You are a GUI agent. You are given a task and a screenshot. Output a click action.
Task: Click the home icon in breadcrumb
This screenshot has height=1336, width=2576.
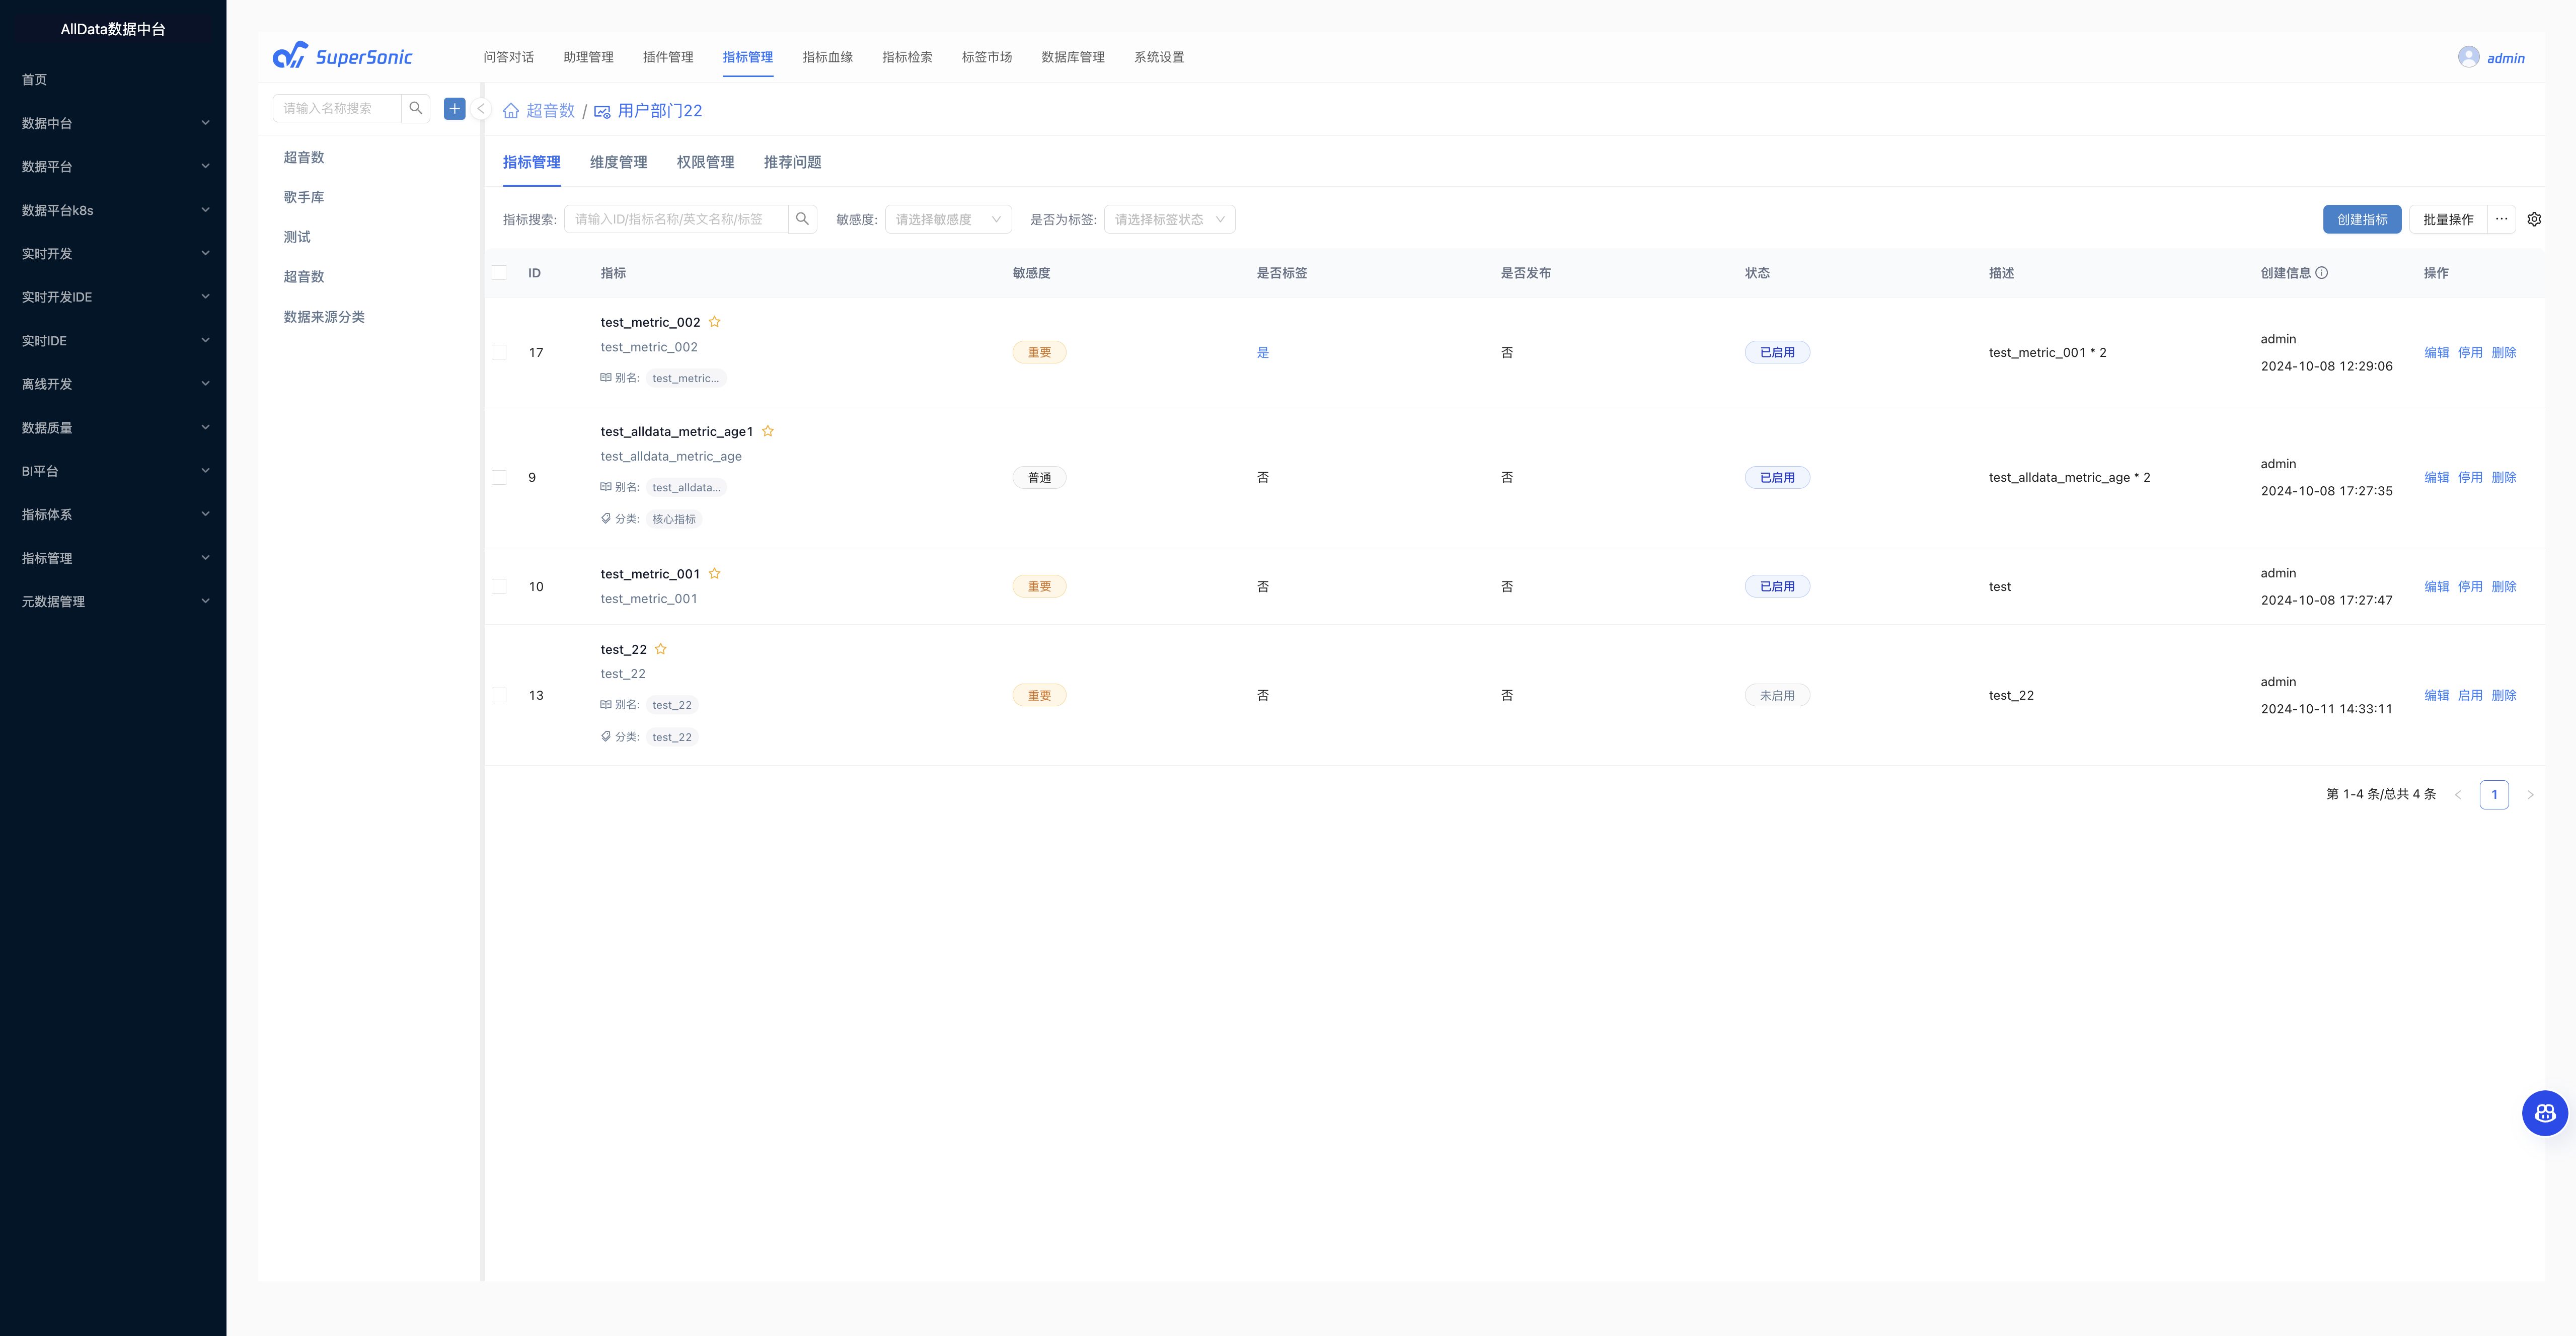(x=511, y=111)
